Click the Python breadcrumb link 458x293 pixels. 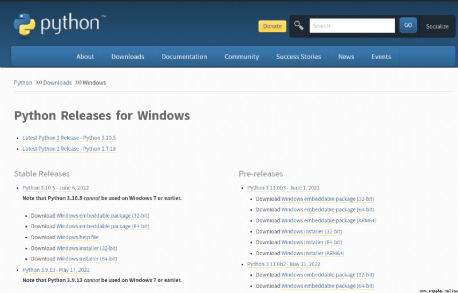pyautogui.click(x=23, y=82)
